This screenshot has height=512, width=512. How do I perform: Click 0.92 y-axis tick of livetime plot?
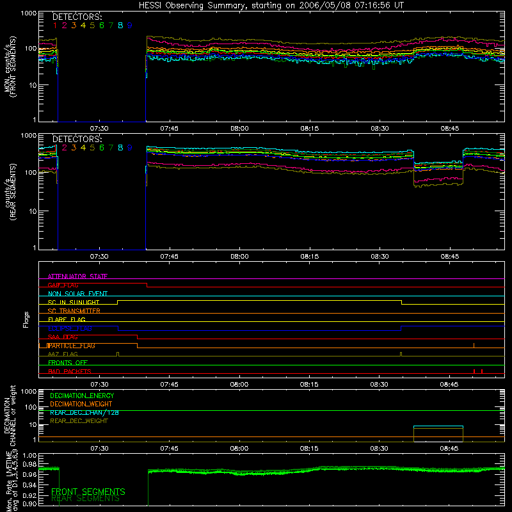pyautogui.click(x=29, y=494)
